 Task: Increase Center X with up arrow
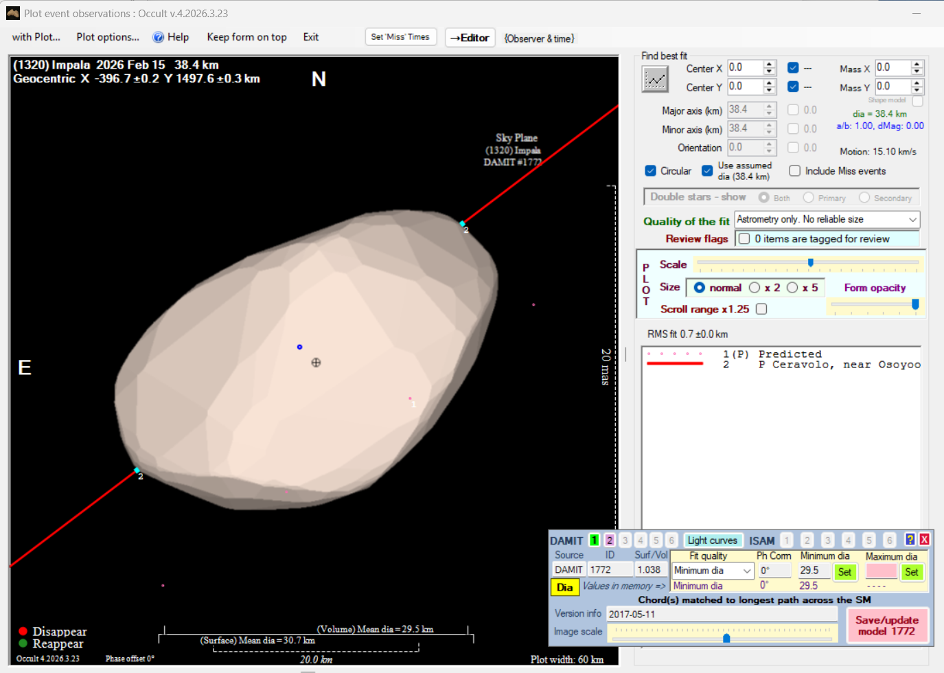(770, 65)
